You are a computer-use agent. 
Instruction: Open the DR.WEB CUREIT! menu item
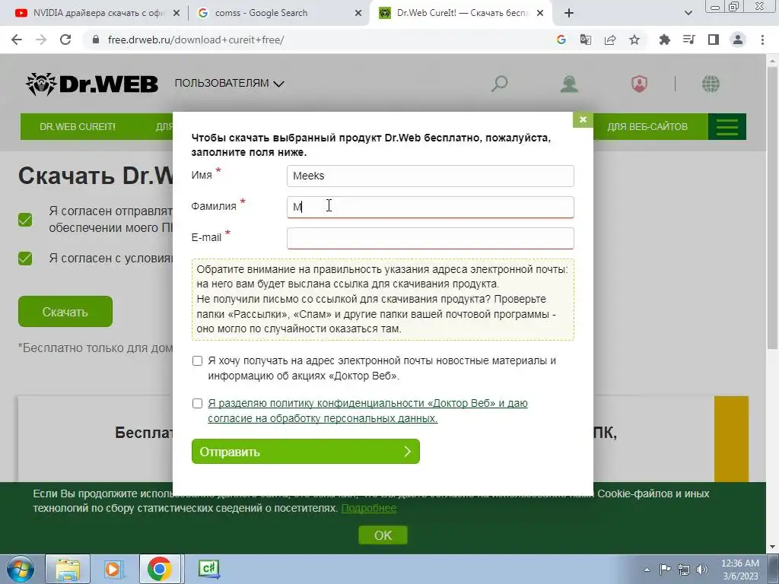tap(78, 127)
